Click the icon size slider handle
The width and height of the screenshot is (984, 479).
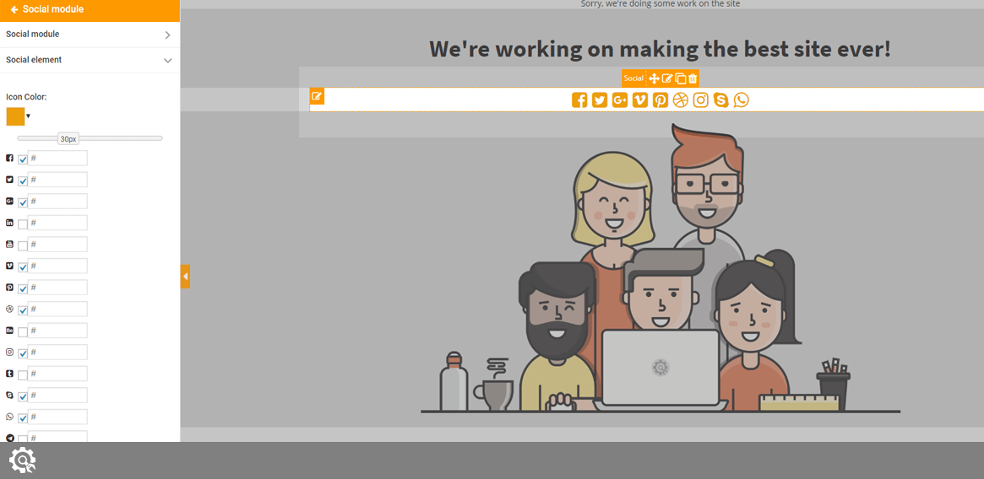coord(68,138)
